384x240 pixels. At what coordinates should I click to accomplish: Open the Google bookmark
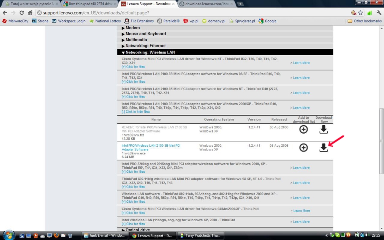[x=268, y=21]
